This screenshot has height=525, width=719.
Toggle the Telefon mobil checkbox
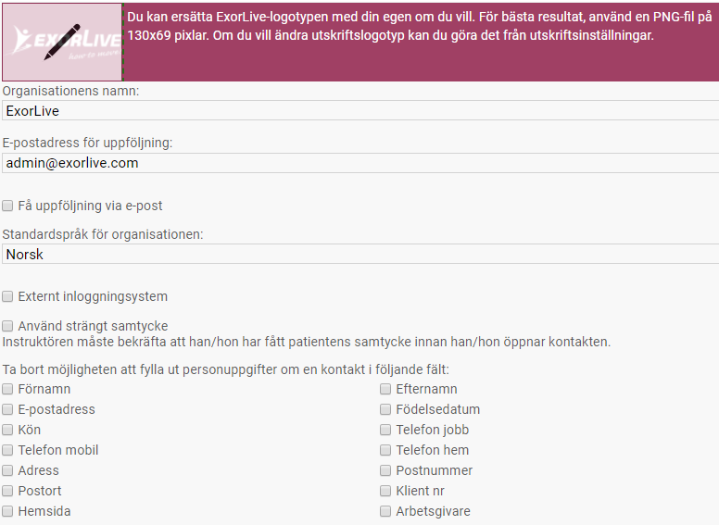(8, 451)
